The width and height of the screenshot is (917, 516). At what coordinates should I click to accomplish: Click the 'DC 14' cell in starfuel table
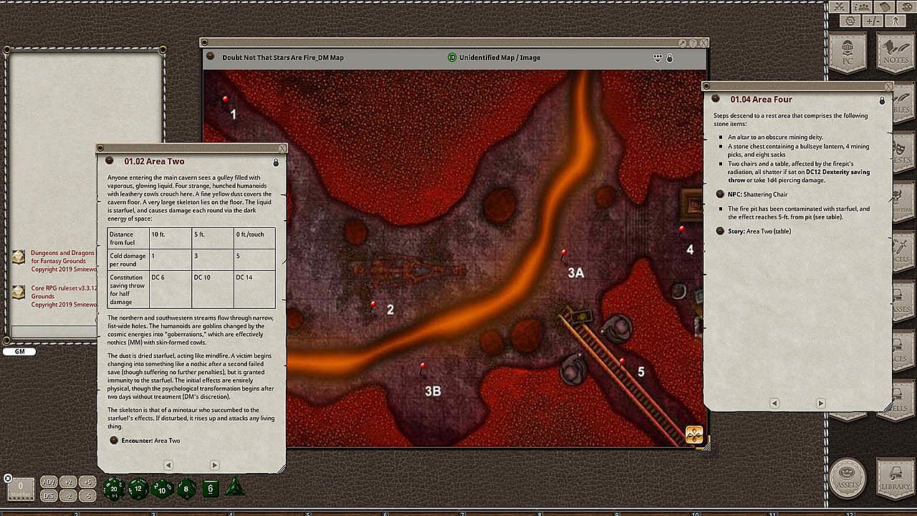pos(254,290)
